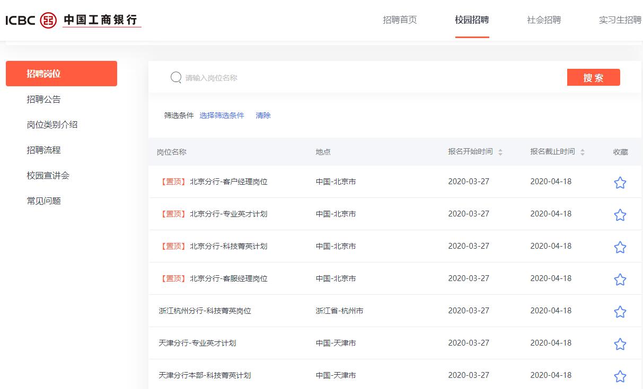Click the search magnifier icon
Viewport: 643px width, 389px height.
pyautogui.click(x=176, y=78)
